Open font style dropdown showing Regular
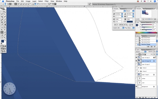Viewport: 158px width, 99px height. tap(133, 11)
